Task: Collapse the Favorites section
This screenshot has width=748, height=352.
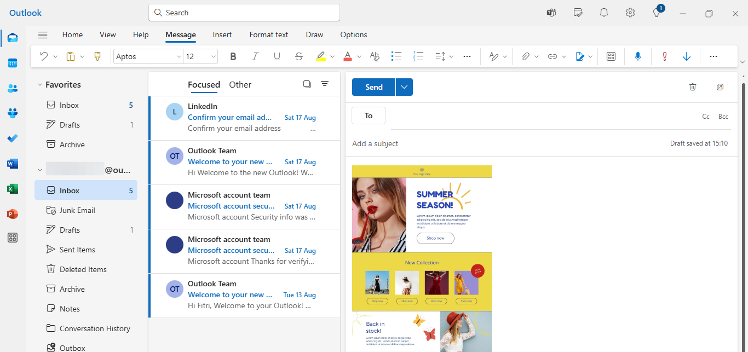Action: (39, 84)
